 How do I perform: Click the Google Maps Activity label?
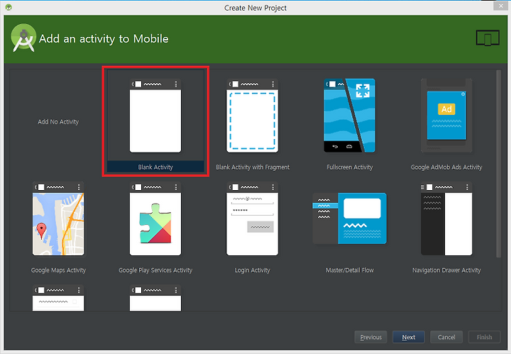click(x=58, y=270)
